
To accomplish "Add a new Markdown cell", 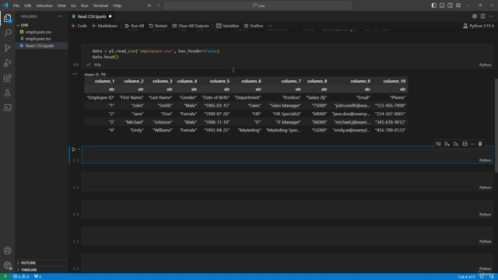I will coord(104,26).
